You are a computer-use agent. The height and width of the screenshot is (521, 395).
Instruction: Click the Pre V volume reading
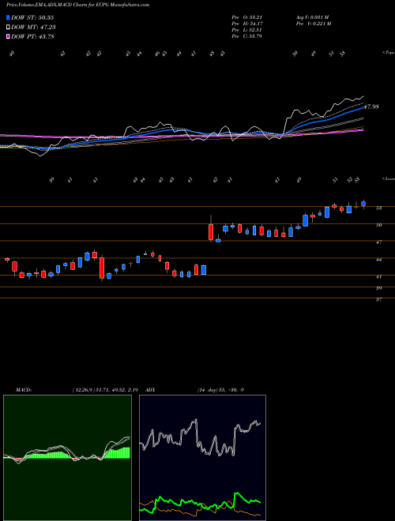(313, 24)
